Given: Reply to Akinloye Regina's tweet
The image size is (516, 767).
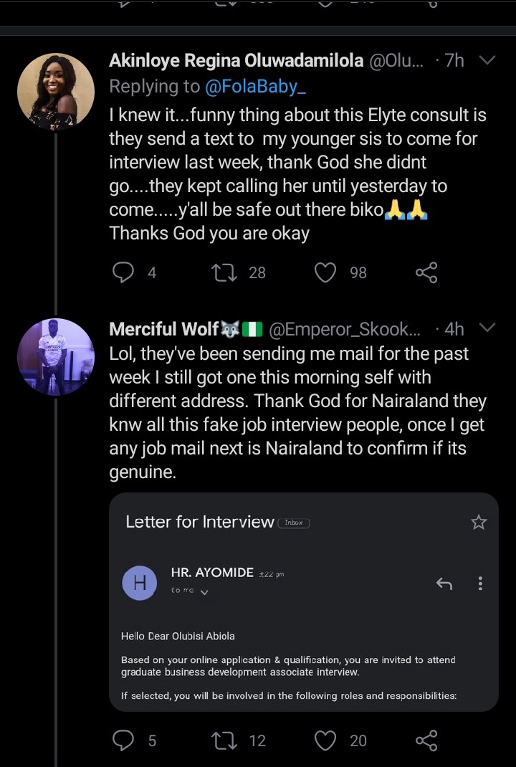Looking at the screenshot, I should (x=123, y=272).
